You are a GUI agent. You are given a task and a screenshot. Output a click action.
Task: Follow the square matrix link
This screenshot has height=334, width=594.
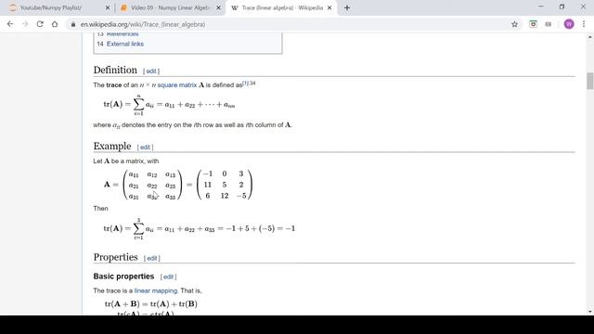coord(177,85)
